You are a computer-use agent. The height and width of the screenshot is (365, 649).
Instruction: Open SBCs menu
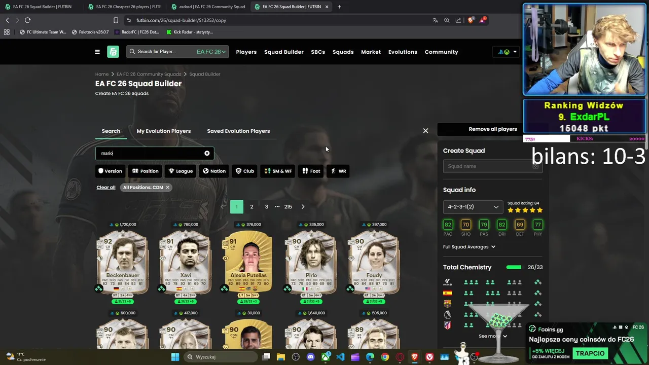pos(318,52)
